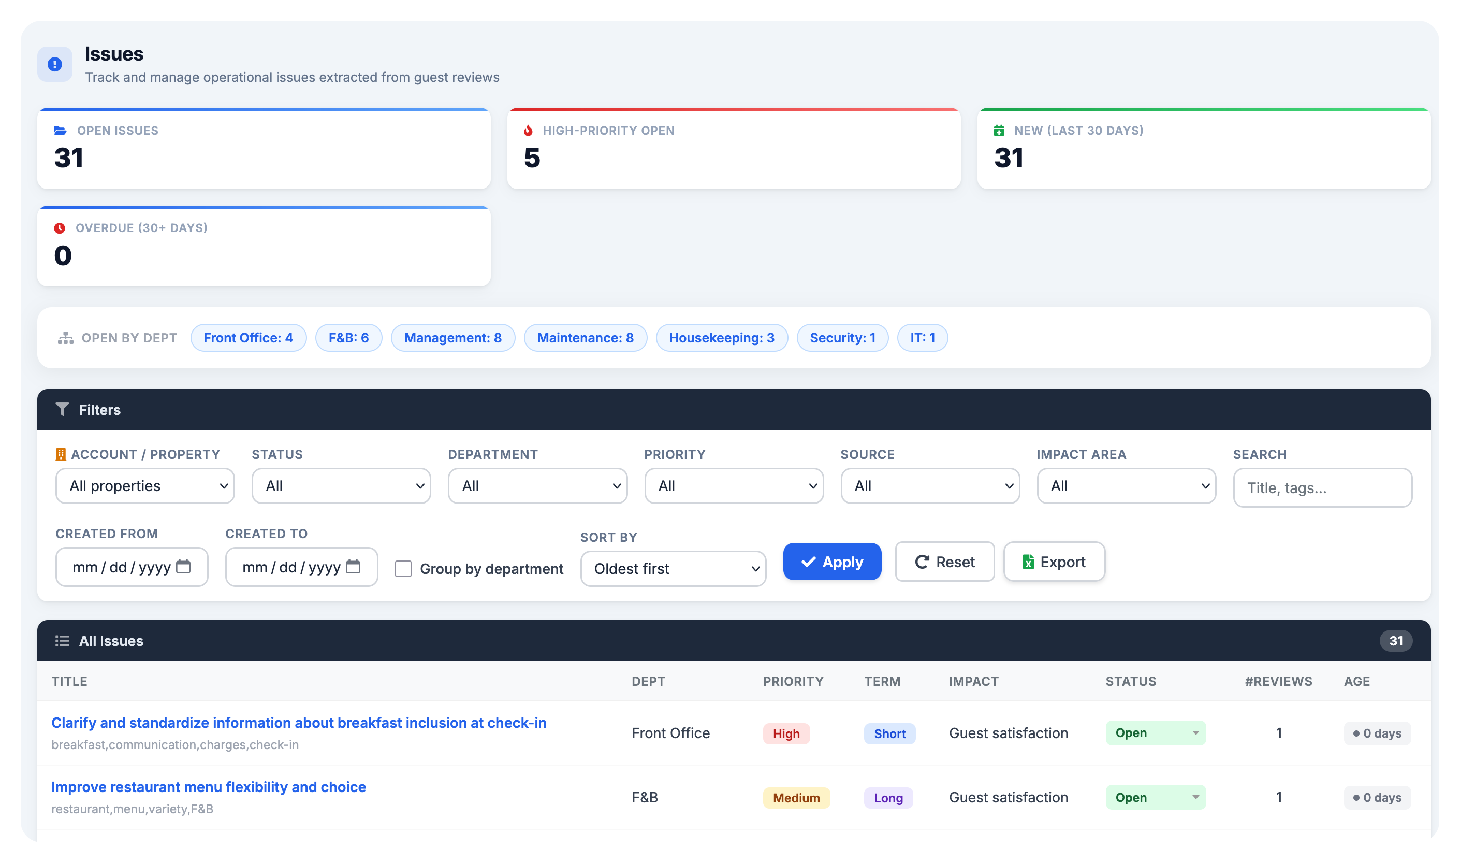Click the AGE column header

tap(1356, 682)
